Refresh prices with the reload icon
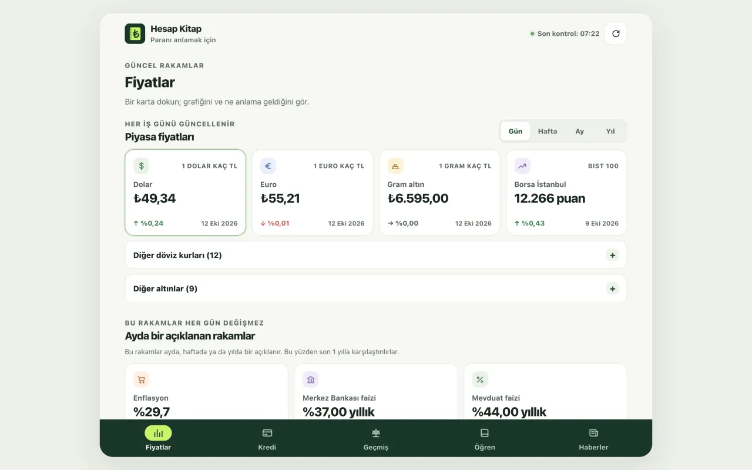752x470 pixels. (x=616, y=33)
